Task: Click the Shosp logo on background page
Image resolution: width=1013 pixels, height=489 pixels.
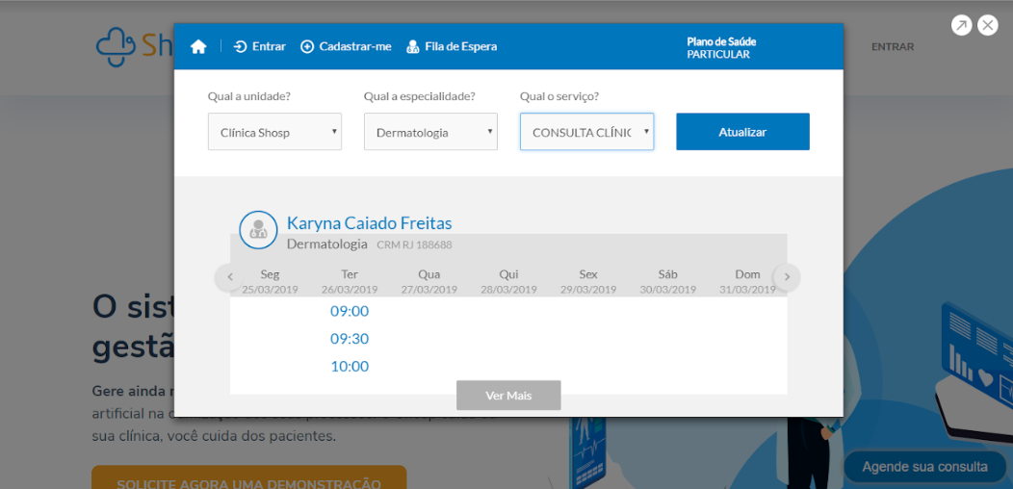Action: pos(135,46)
